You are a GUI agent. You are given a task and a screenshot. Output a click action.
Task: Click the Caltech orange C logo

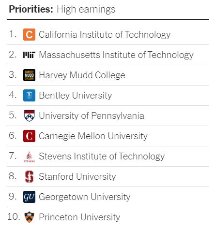pos(29,34)
